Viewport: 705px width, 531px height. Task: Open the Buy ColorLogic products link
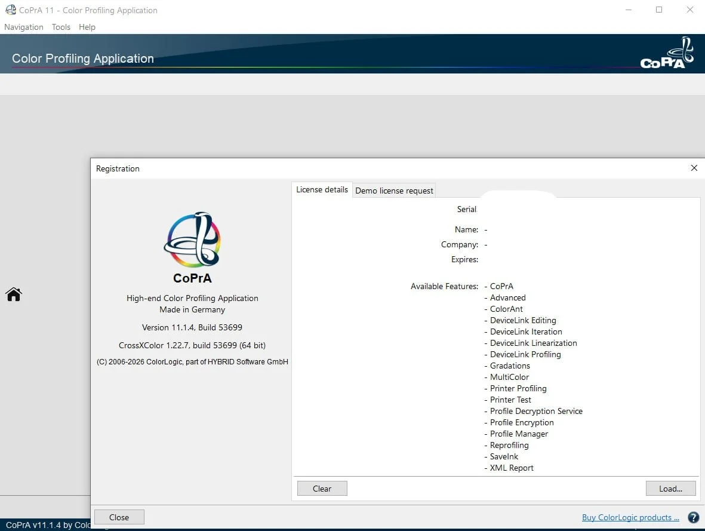pos(630,517)
